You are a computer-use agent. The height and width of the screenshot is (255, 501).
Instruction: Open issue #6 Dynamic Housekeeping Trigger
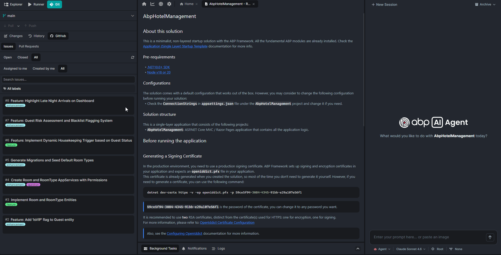(68, 145)
